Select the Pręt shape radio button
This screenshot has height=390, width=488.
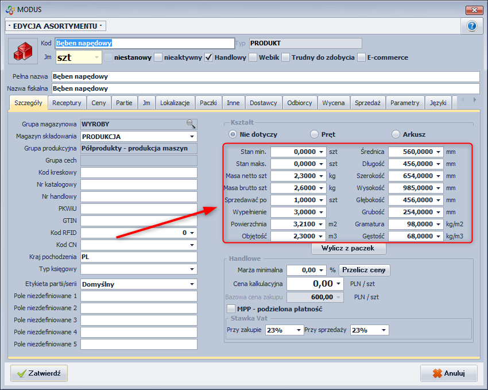coord(314,134)
